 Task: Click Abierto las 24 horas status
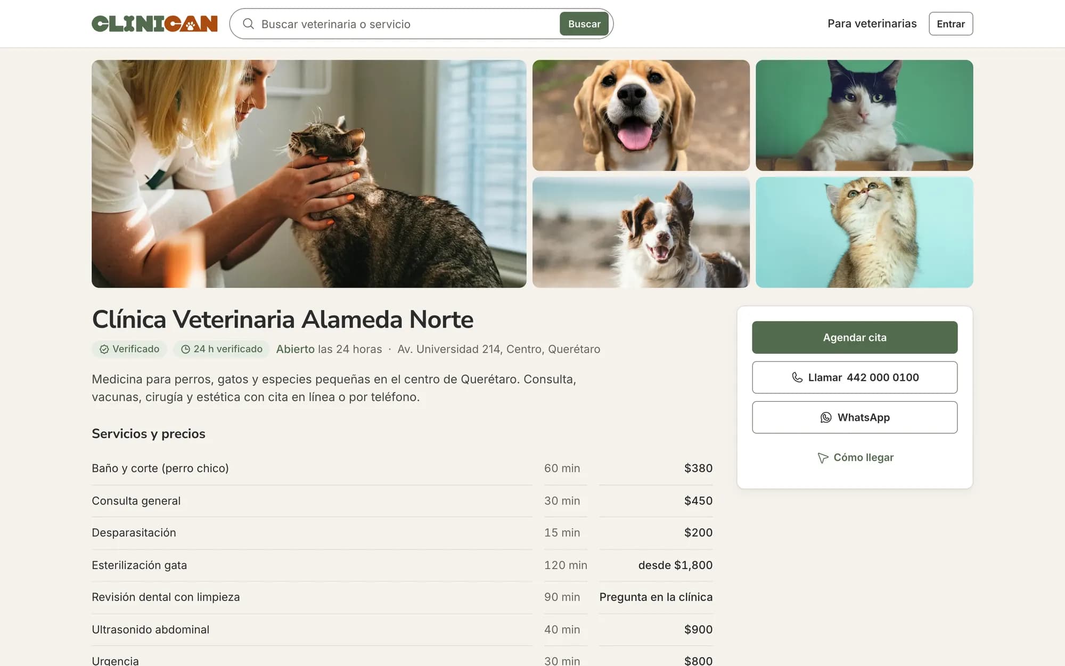[329, 349]
